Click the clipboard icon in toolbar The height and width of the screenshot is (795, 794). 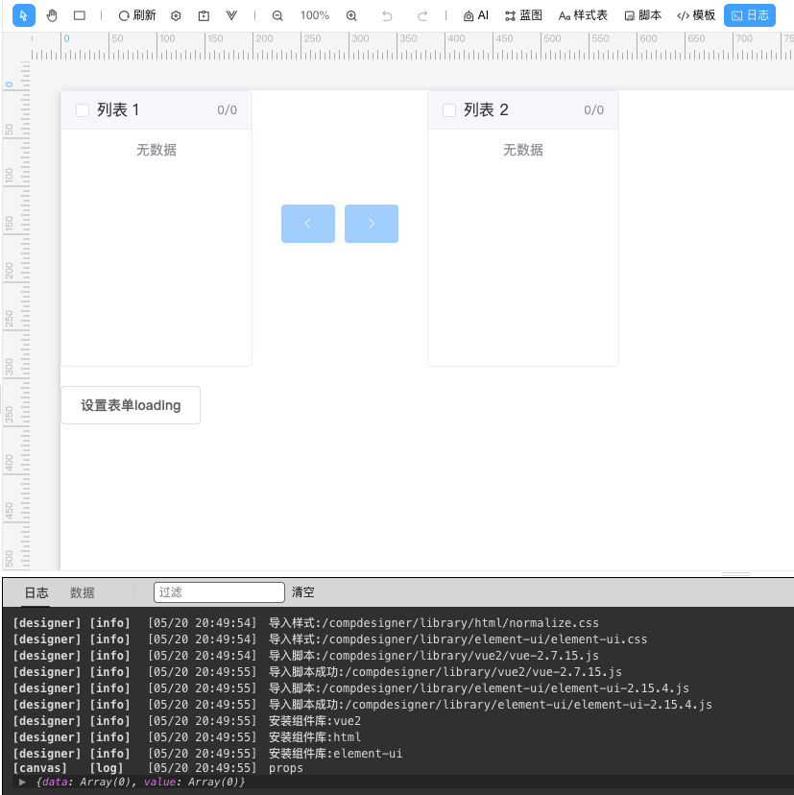[x=202, y=15]
